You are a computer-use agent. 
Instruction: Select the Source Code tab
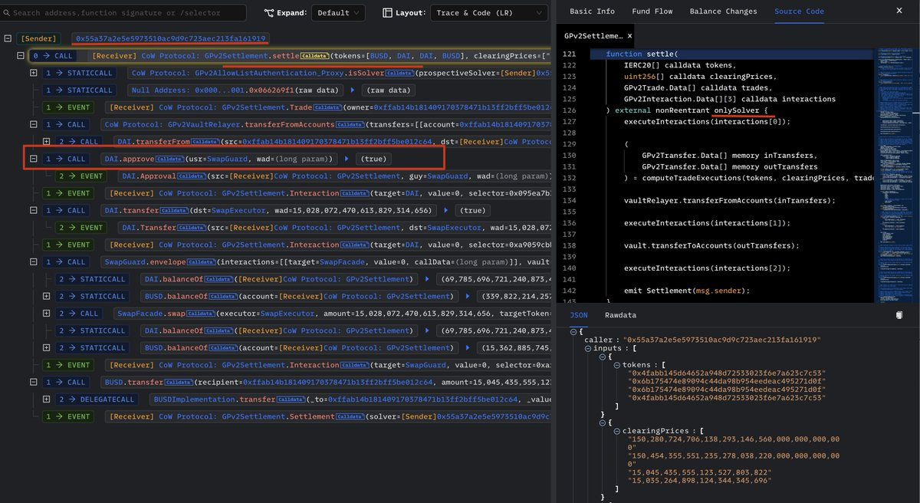coord(799,12)
